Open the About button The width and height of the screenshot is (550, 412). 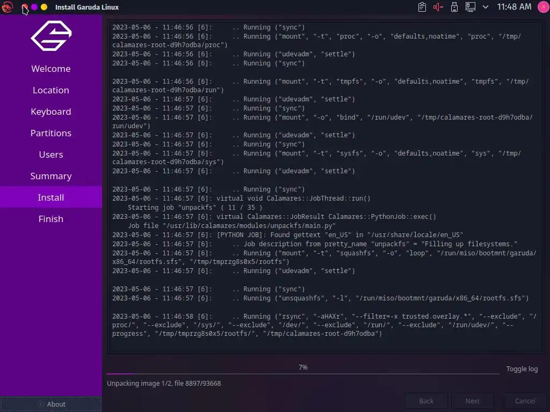(51, 404)
